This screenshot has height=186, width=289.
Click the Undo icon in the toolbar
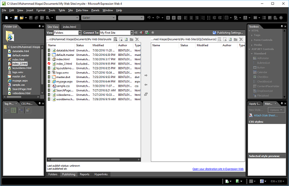(149, 18)
